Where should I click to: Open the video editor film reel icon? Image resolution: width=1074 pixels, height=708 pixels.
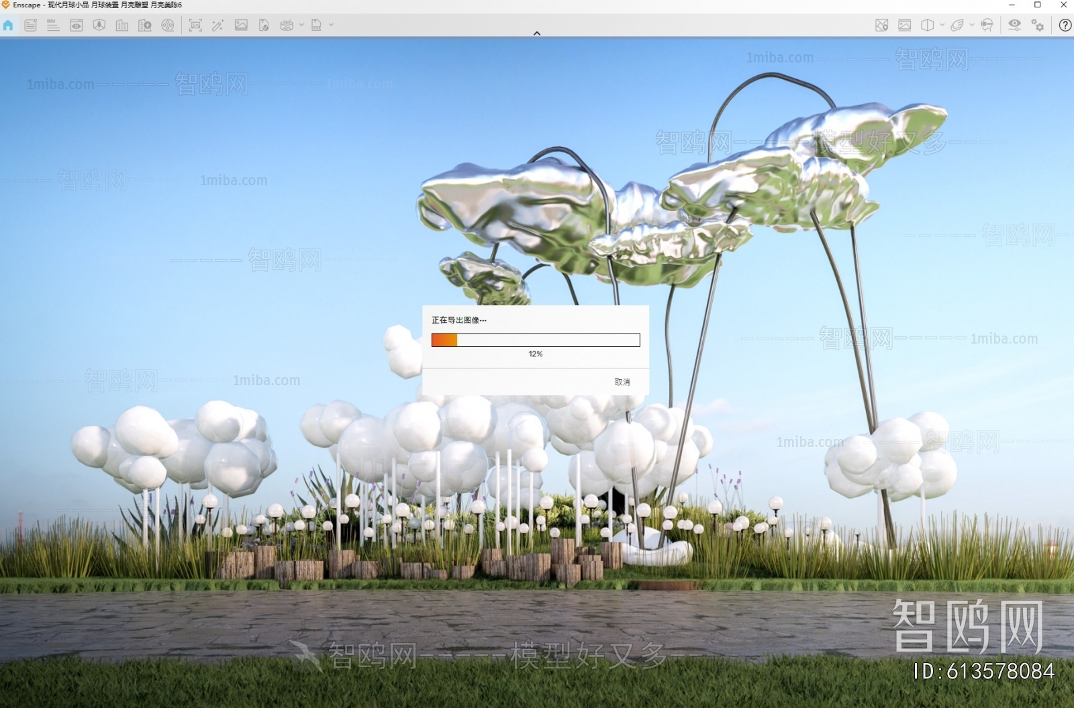click(168, 26)
